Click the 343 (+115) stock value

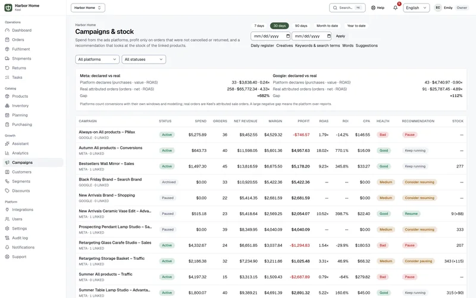tap(453, 261)
